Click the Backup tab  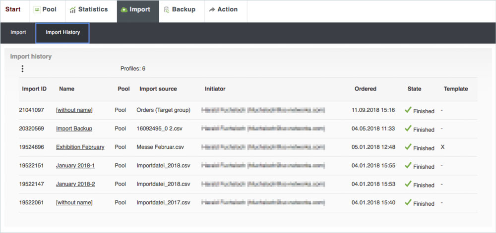coord(180,9)
